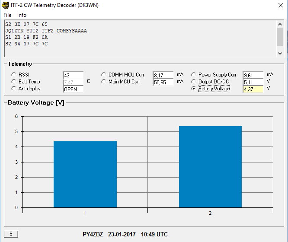
Task: Click the S button at bottom left
Action: tap(11, 234)
